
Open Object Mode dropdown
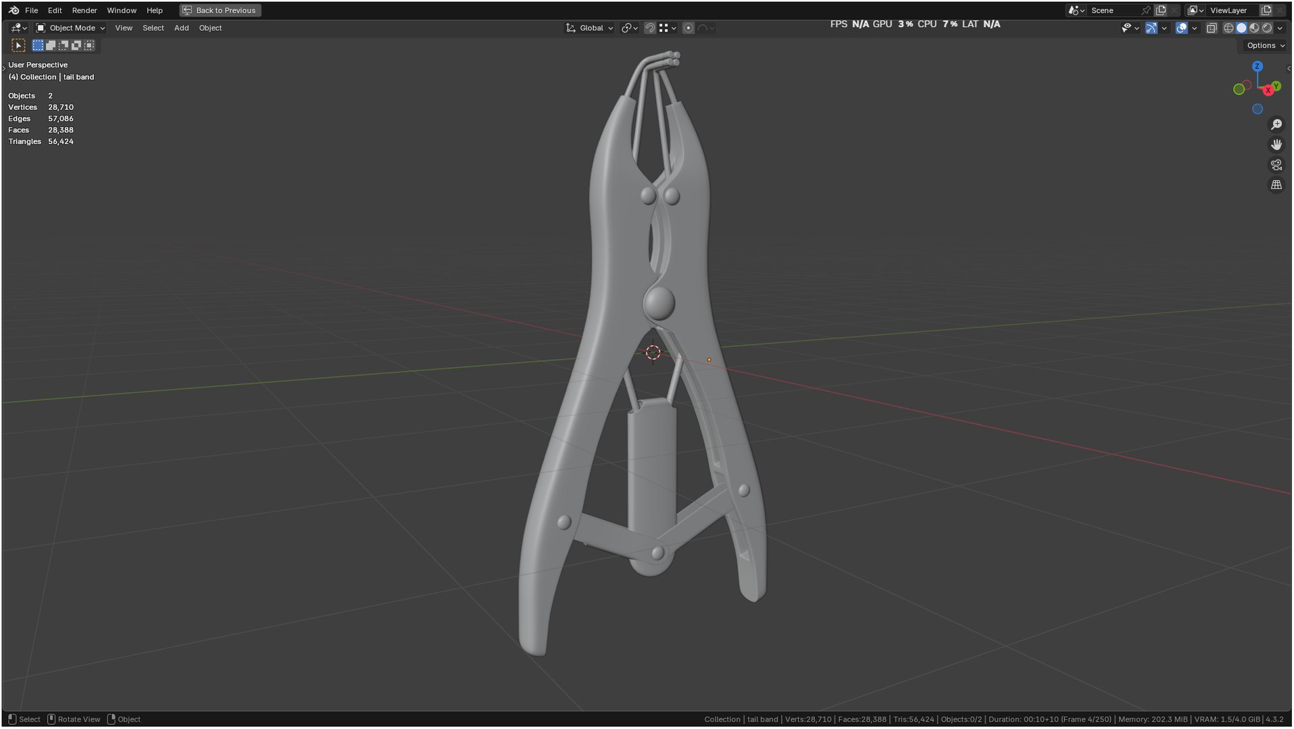point(70,28)
